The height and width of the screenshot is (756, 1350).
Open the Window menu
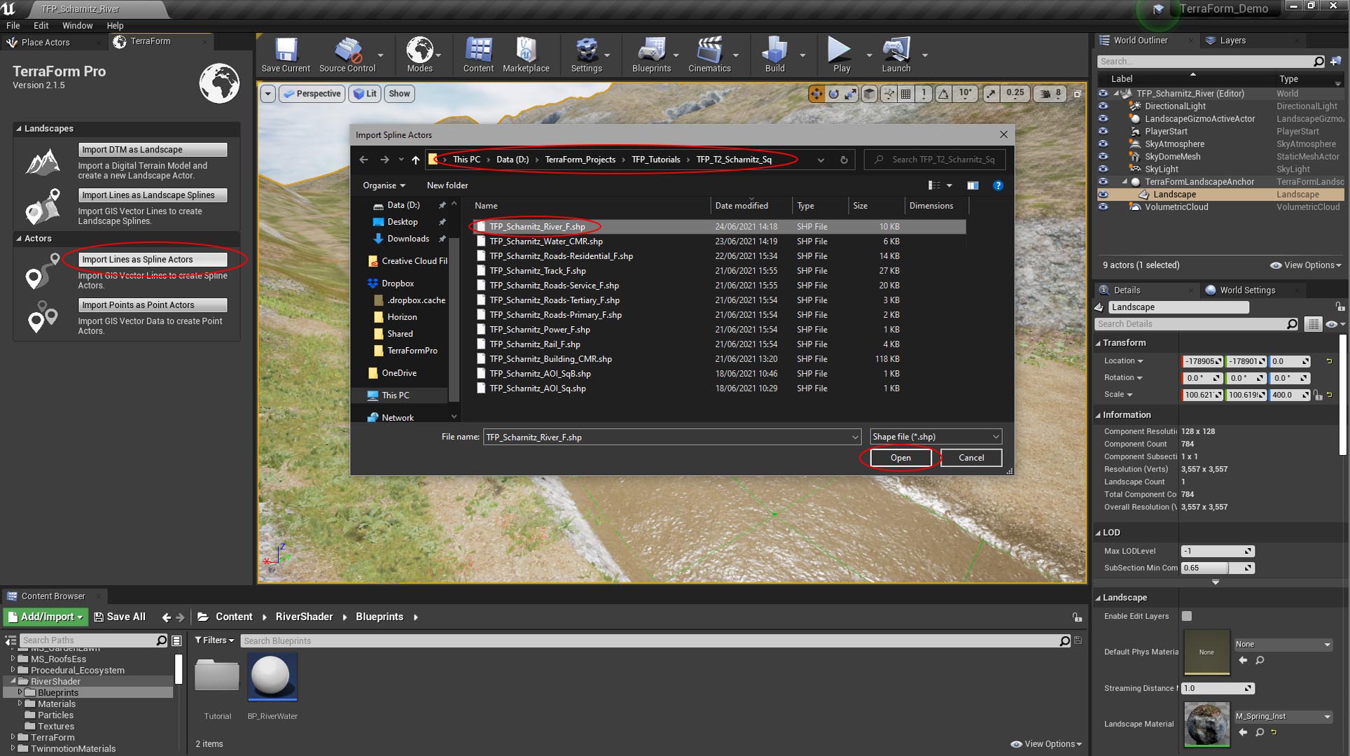tap(77, 25)
